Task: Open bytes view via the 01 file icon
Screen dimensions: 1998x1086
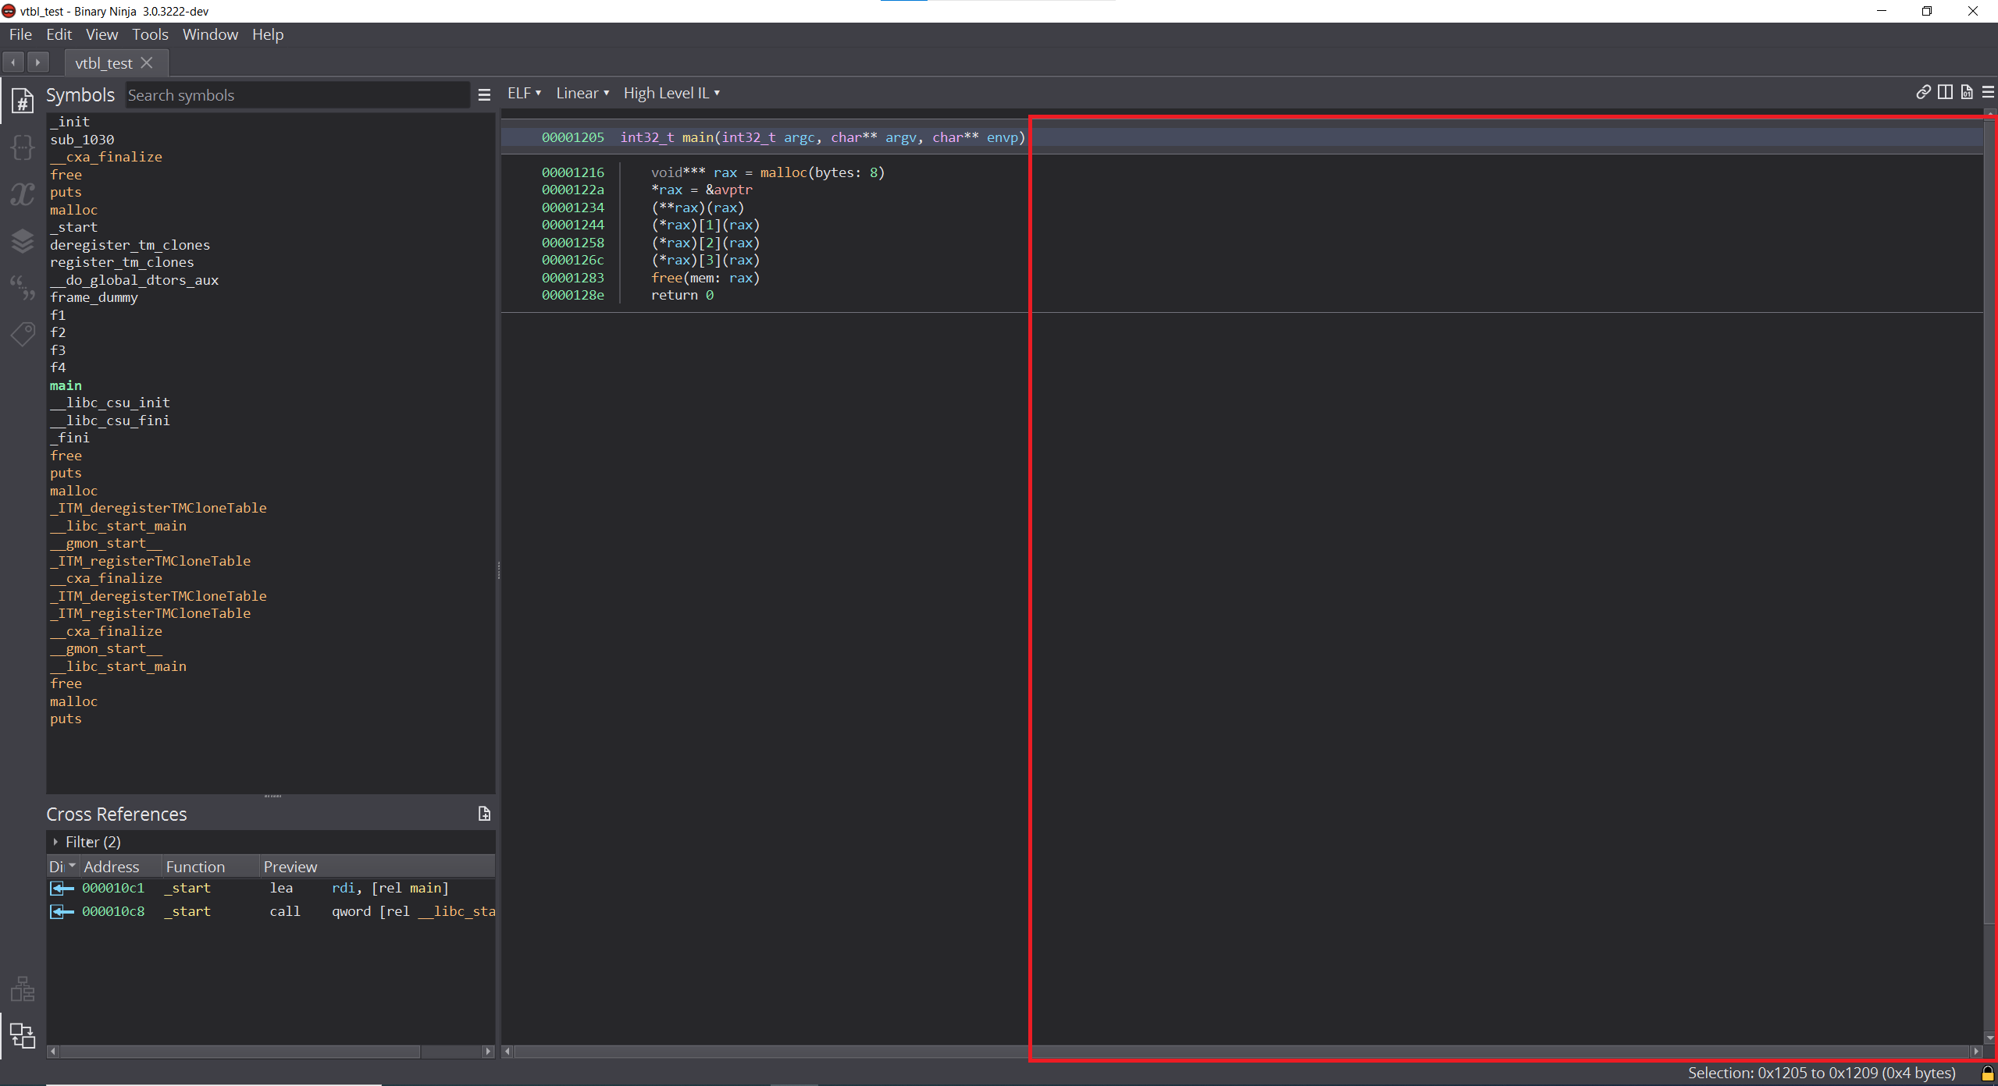Action: [1966, 92]
